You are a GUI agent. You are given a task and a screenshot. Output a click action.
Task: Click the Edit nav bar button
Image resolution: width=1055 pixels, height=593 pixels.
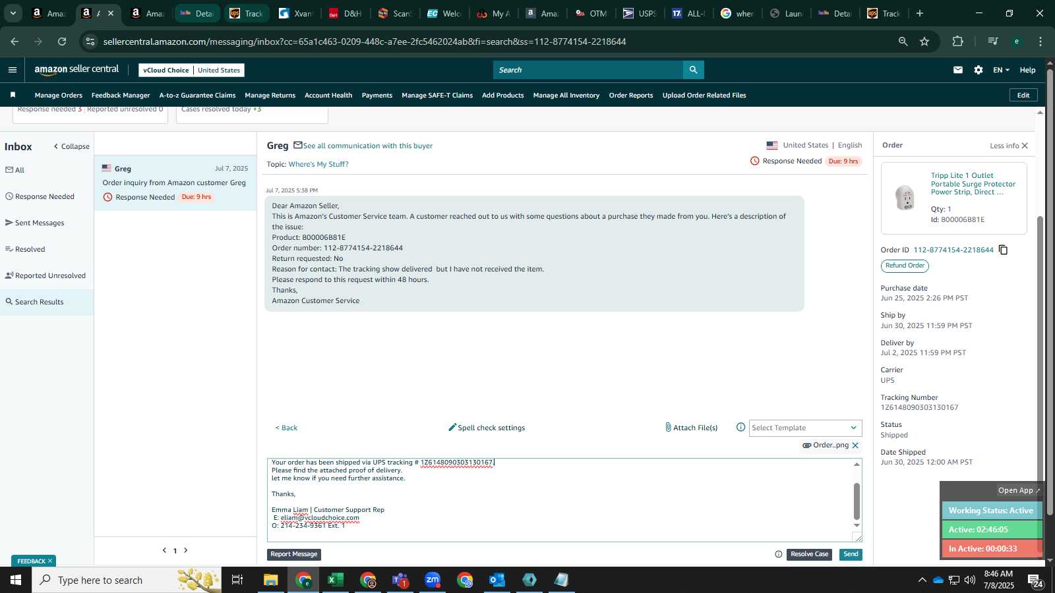click(x=1023, y=95)
